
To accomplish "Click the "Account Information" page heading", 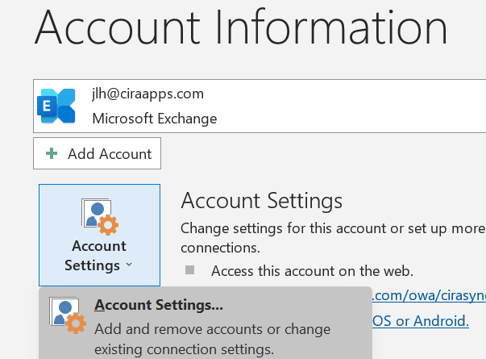I will point(241,28).
